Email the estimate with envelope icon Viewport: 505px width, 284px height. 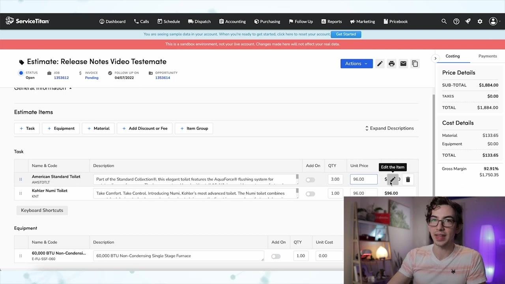(x=403, y=64)
